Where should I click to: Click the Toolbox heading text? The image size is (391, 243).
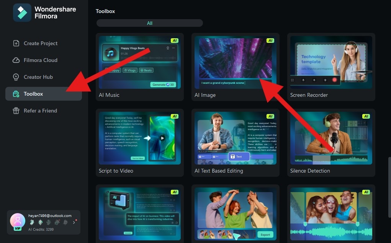click(105, 11)
